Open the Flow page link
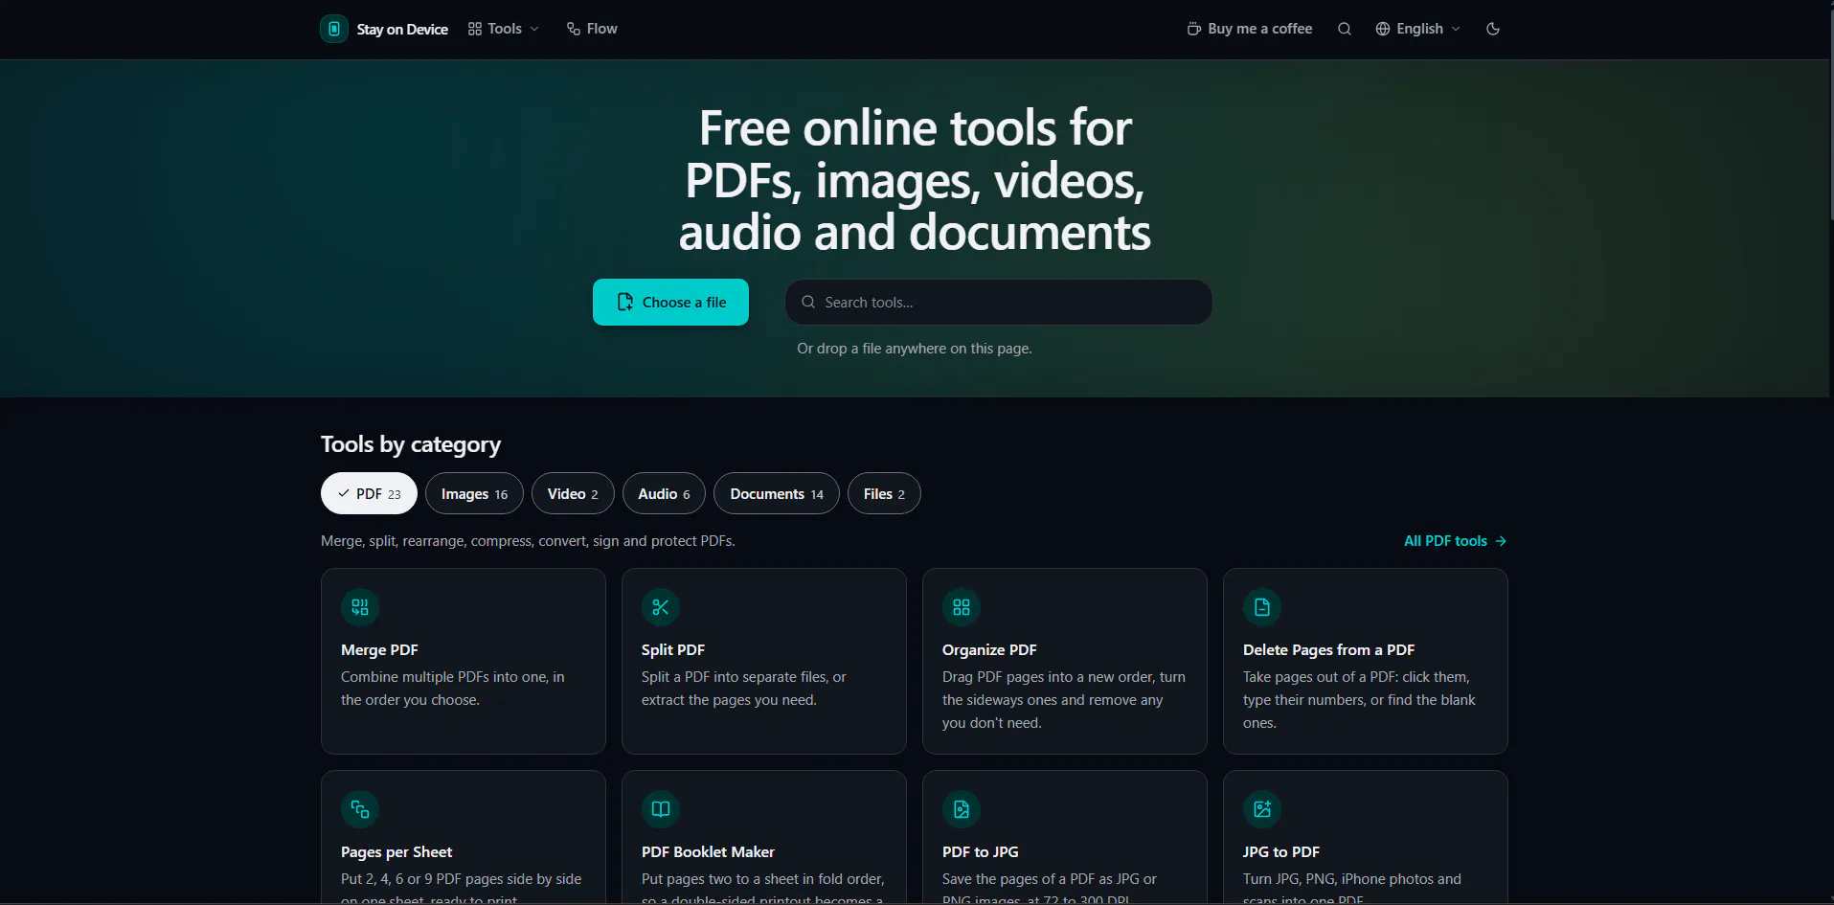Image resolution: width=1834 pixels, height=905 pixels. tap(592, 29)
